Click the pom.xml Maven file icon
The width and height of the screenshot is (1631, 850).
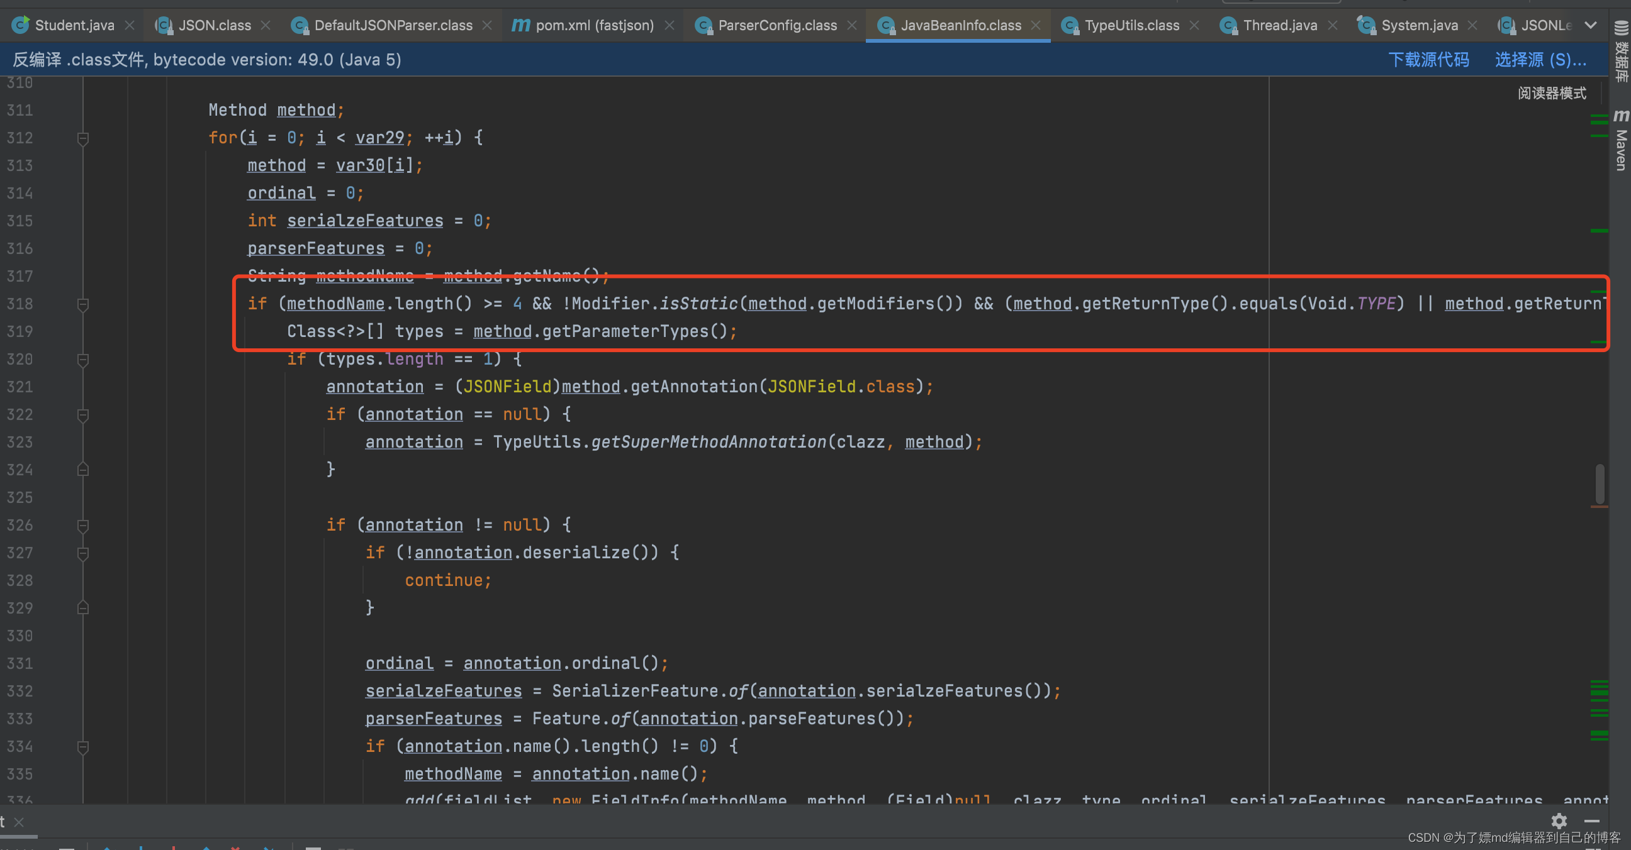tap(521, 25)
